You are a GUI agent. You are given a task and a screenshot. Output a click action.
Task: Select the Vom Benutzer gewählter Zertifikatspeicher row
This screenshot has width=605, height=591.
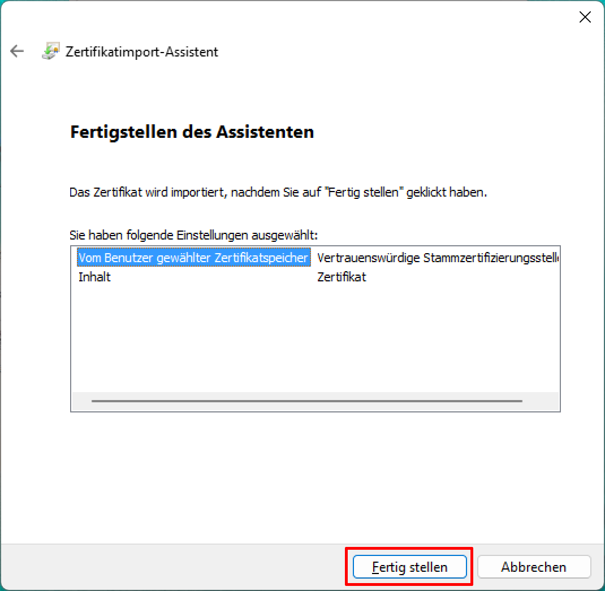pos(194,257)
